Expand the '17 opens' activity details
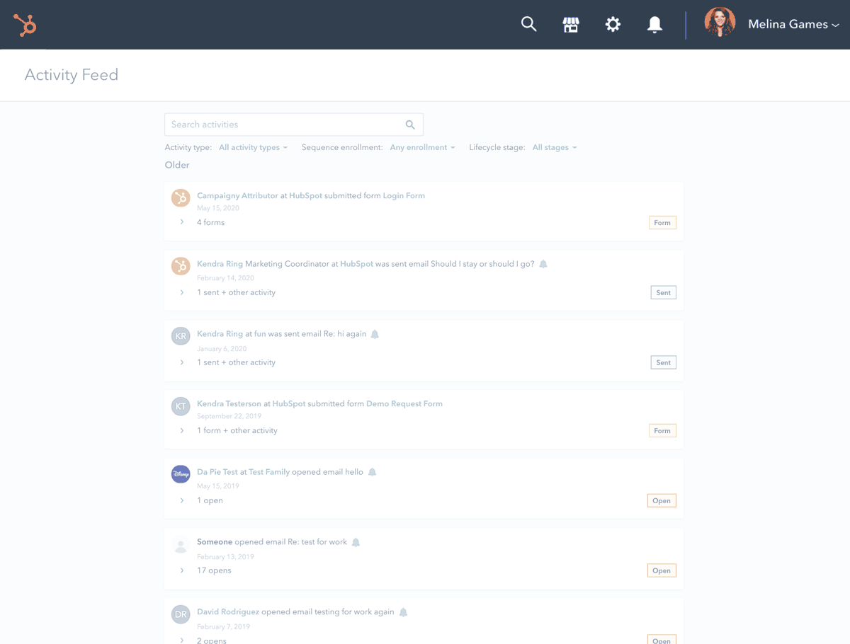This screenshot has width=850, height=644. coord(182,570)
